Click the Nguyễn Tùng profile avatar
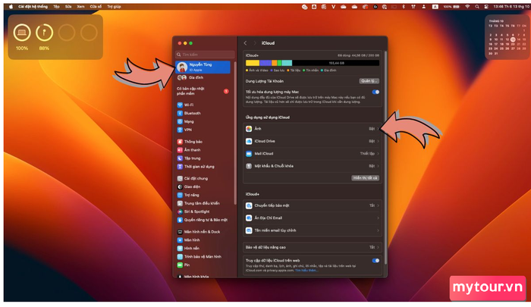The image size is (531, 307). 182,67
